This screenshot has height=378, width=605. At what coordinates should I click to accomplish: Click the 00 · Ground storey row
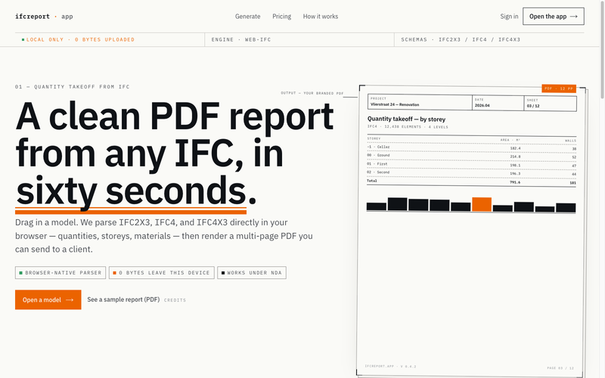pyautogui.click(x=471, y=156)
